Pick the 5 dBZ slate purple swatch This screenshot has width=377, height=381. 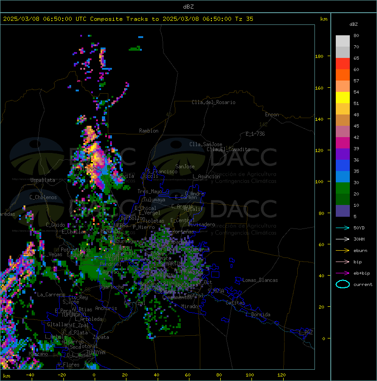343,211
